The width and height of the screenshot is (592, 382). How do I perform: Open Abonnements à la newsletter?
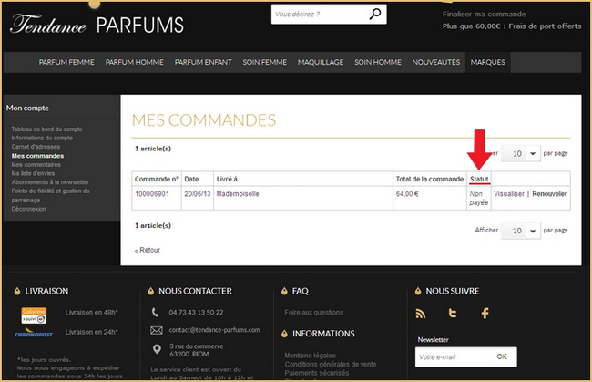tap(50, 182)
